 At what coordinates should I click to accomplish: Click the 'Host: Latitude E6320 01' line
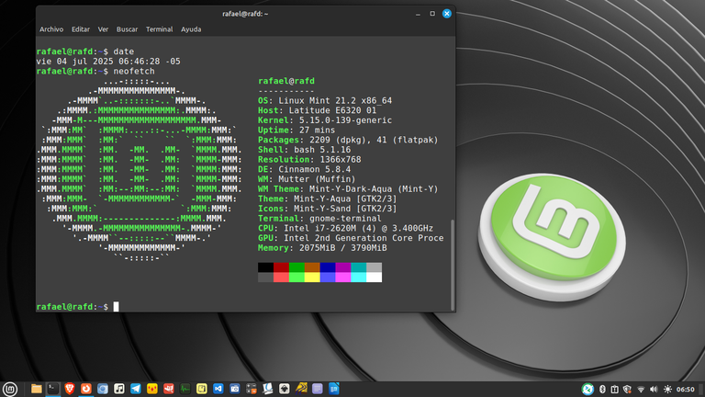317,110
